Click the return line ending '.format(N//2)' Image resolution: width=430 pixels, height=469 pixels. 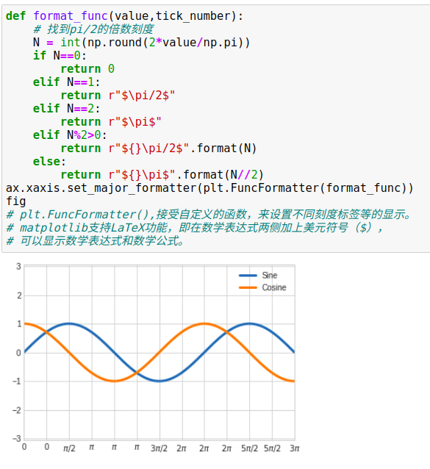162,174
